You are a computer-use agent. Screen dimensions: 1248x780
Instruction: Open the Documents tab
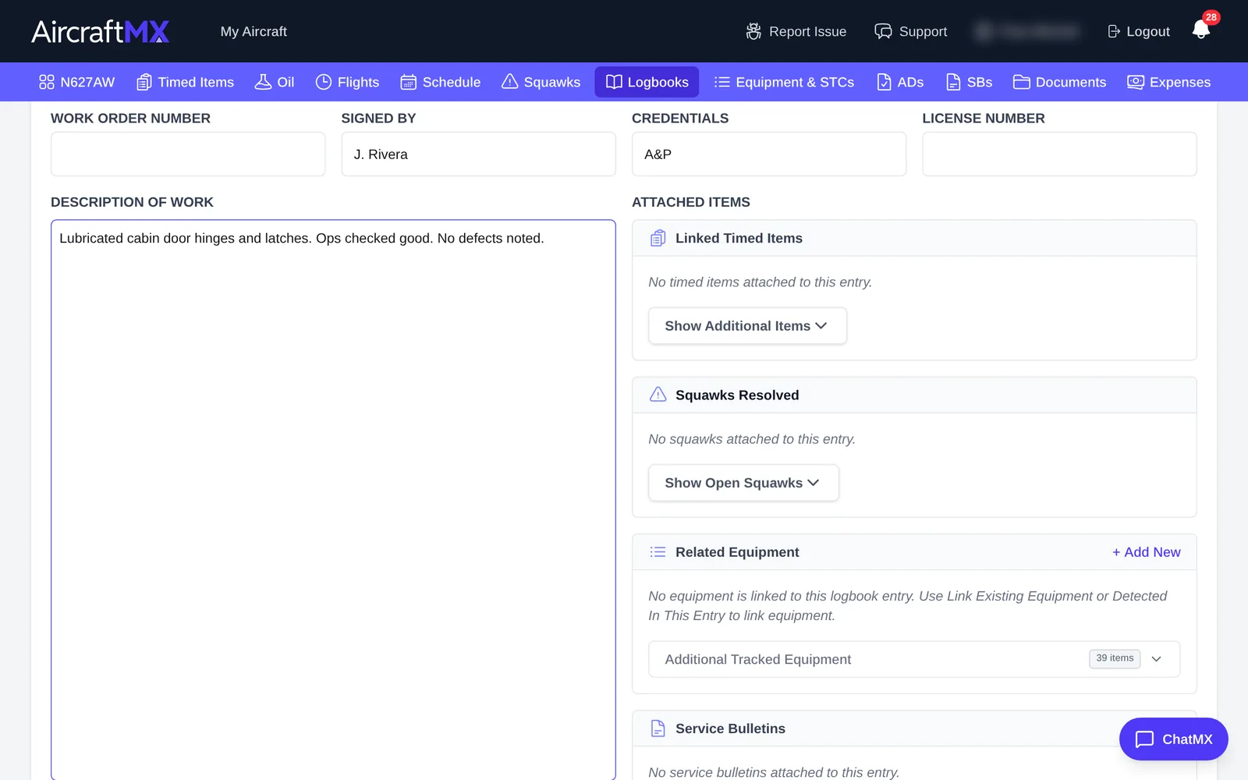point(1059,82)
